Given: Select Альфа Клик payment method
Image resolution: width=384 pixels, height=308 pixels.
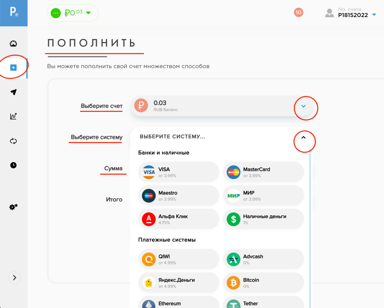Looking at the screenshot, I should 179,219.
